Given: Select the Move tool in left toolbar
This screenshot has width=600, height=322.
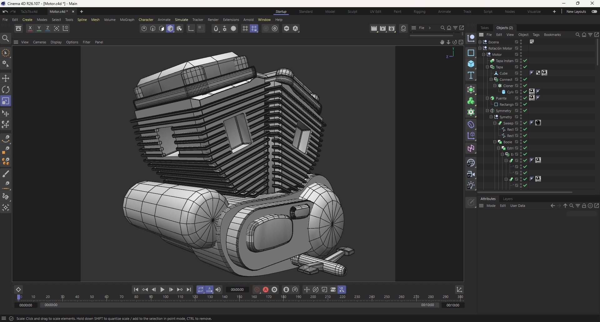Looking at the screenshot, I should (x=6, y=78).
